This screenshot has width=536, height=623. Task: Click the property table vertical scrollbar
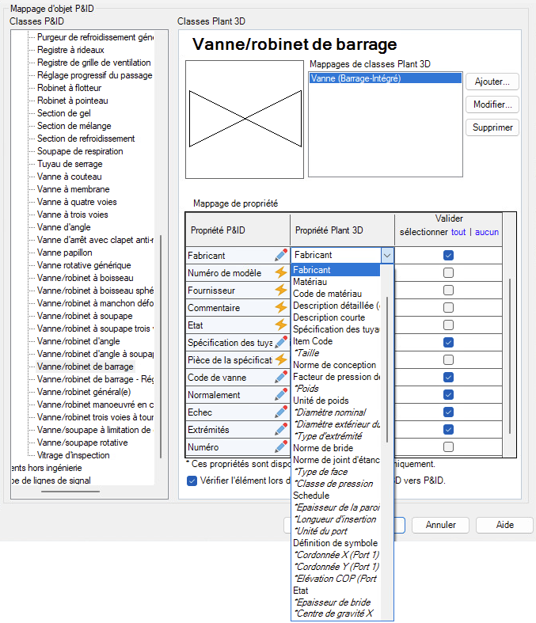509,355
